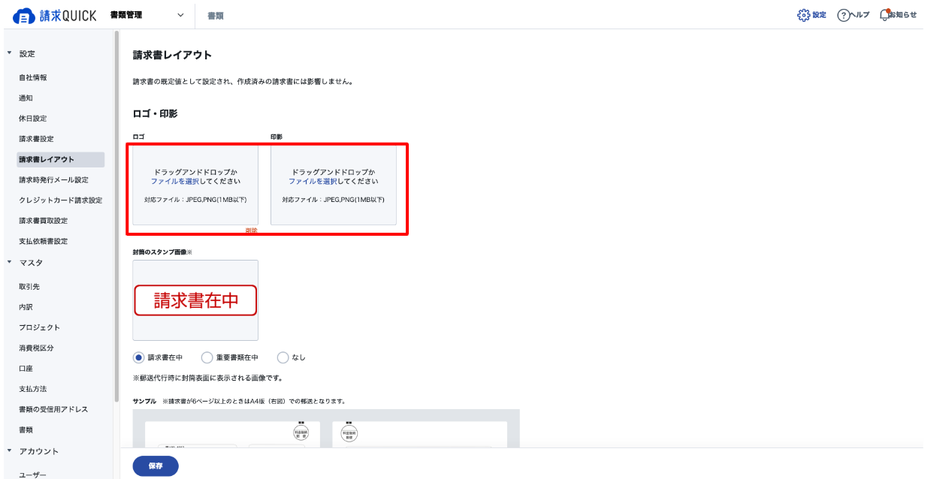This screenshot has width=925, height=479.
Task: Select the 重要書類在中 radio button
Action: [x=207, y=357]
